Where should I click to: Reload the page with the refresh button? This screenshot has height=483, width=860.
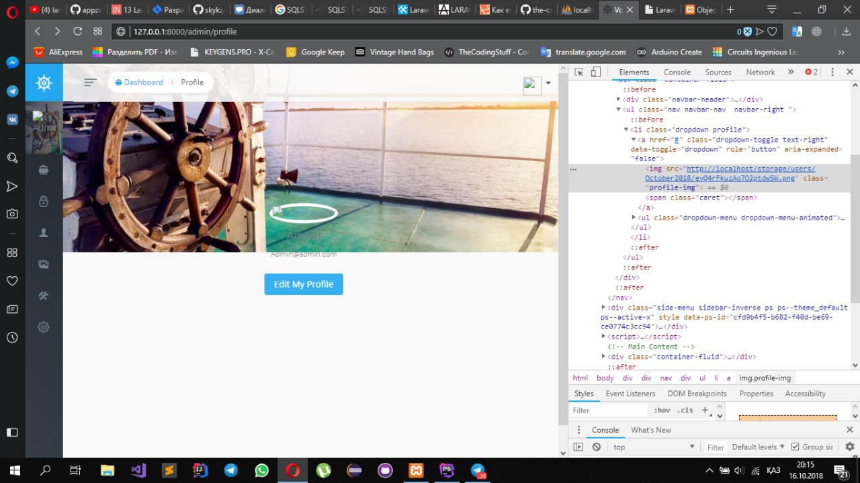tap(78, 31)
